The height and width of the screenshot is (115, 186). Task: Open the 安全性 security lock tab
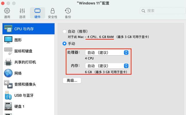[x=53, y=13]
